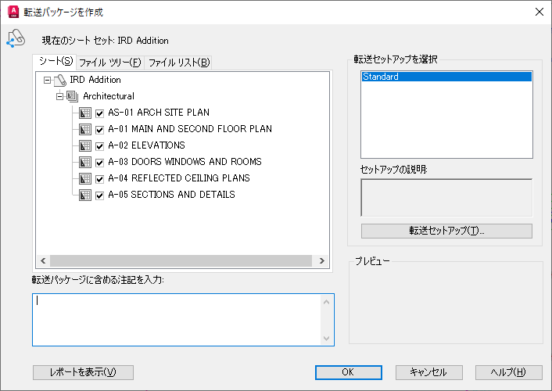Click the sheet icon for A-03 DOORS WINDOWS AND ROOMS
552x391 pixels.
[86, 162]
